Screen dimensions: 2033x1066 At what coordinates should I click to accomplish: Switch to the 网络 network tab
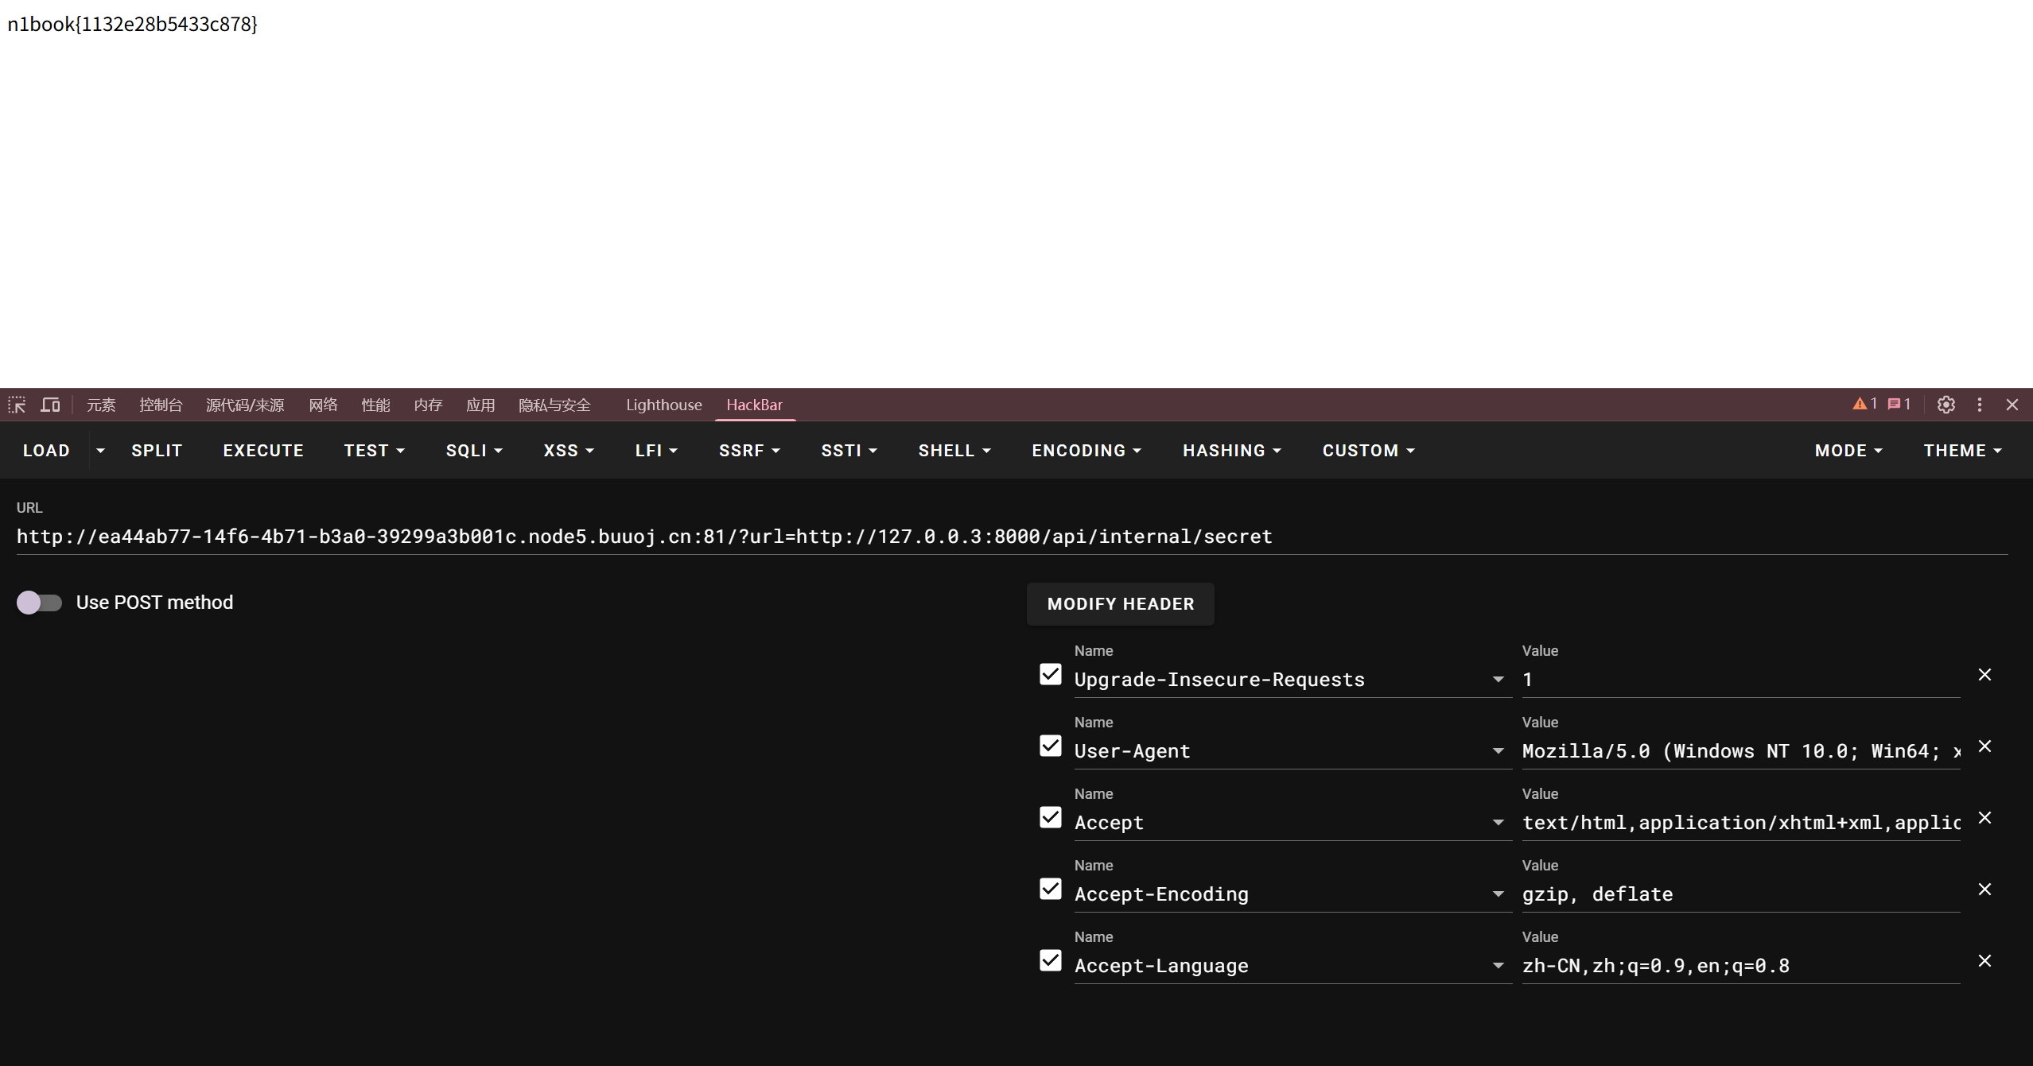coord(323,405)
